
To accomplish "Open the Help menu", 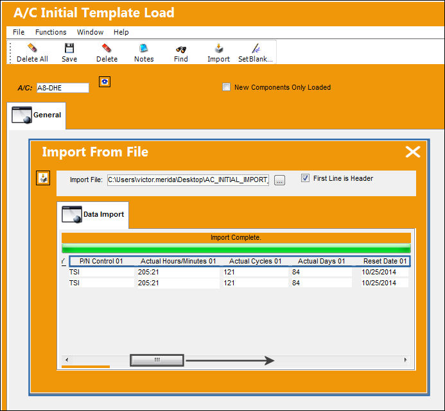I will [x=121, y=32].
